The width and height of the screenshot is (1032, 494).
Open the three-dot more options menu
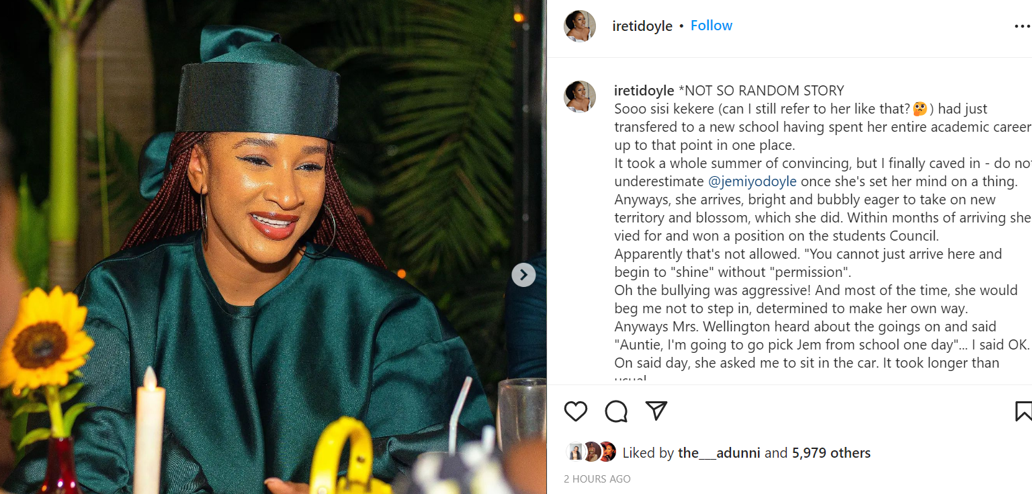(1021, 26)
